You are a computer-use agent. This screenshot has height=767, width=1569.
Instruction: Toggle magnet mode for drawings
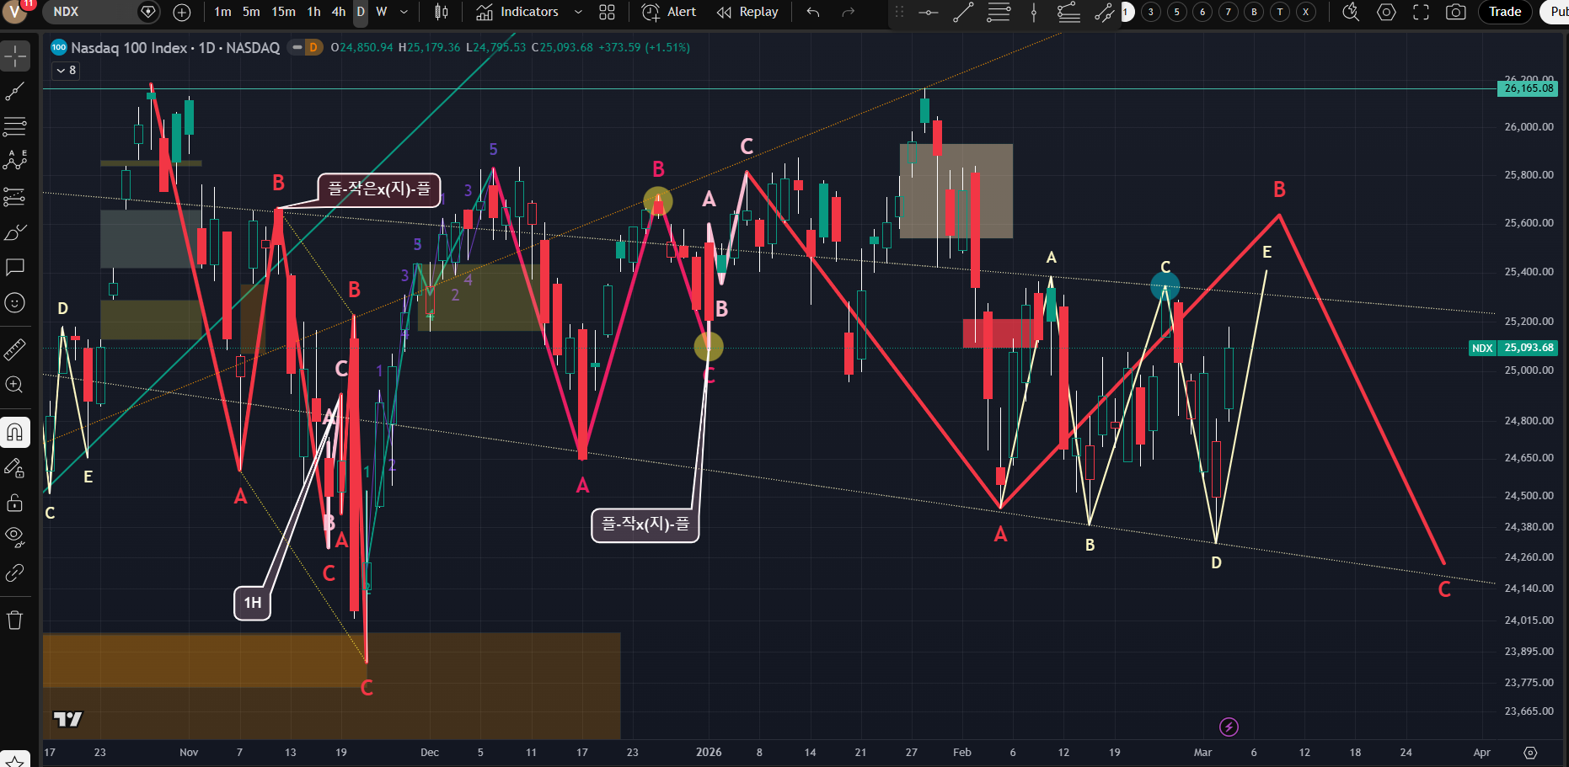point(15,433)
